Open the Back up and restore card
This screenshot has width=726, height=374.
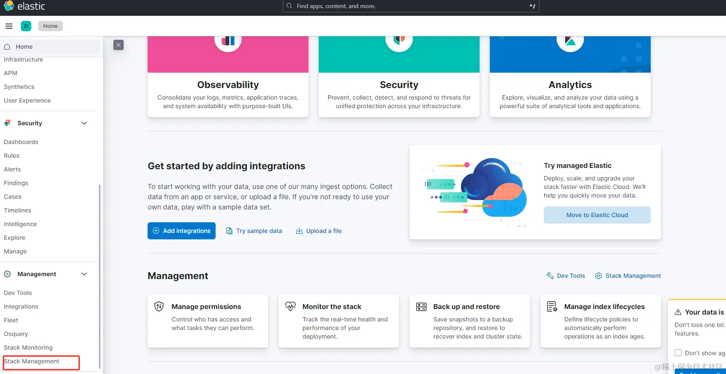click(470, 321)
